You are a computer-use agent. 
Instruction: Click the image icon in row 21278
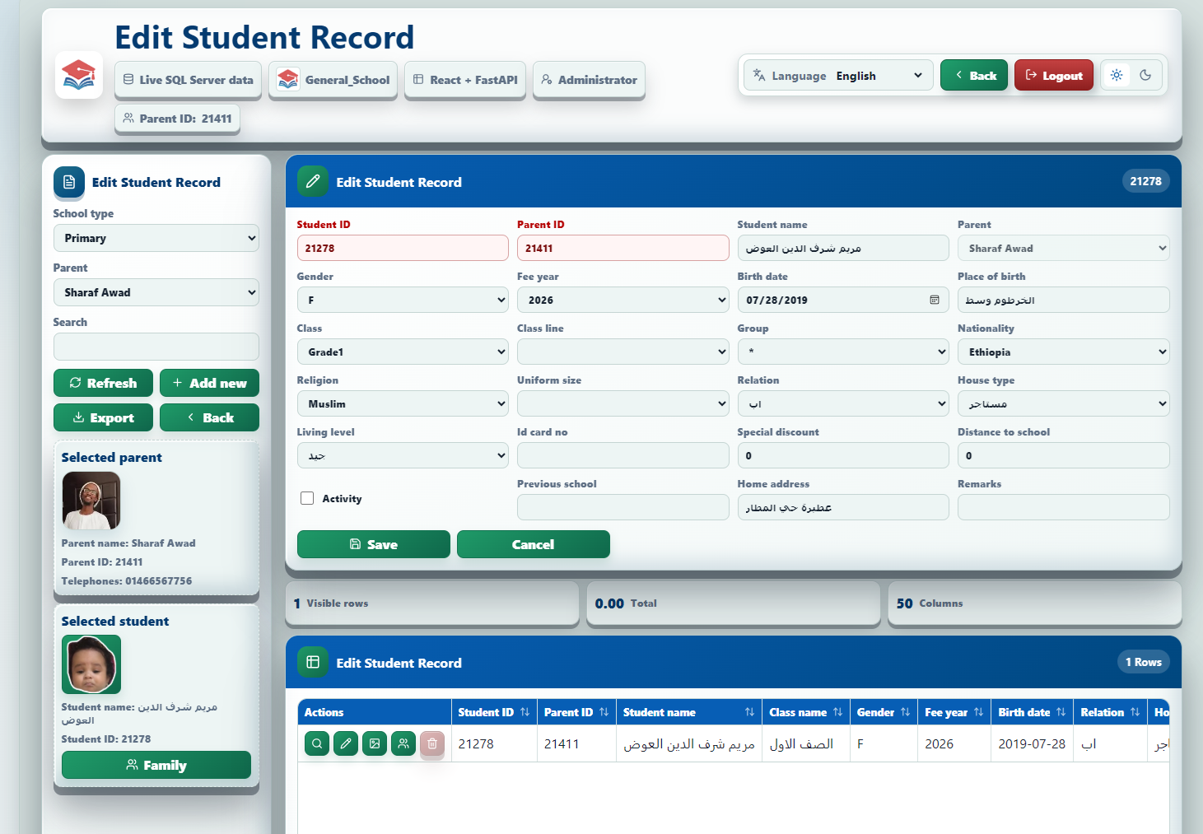click(375, 743)
